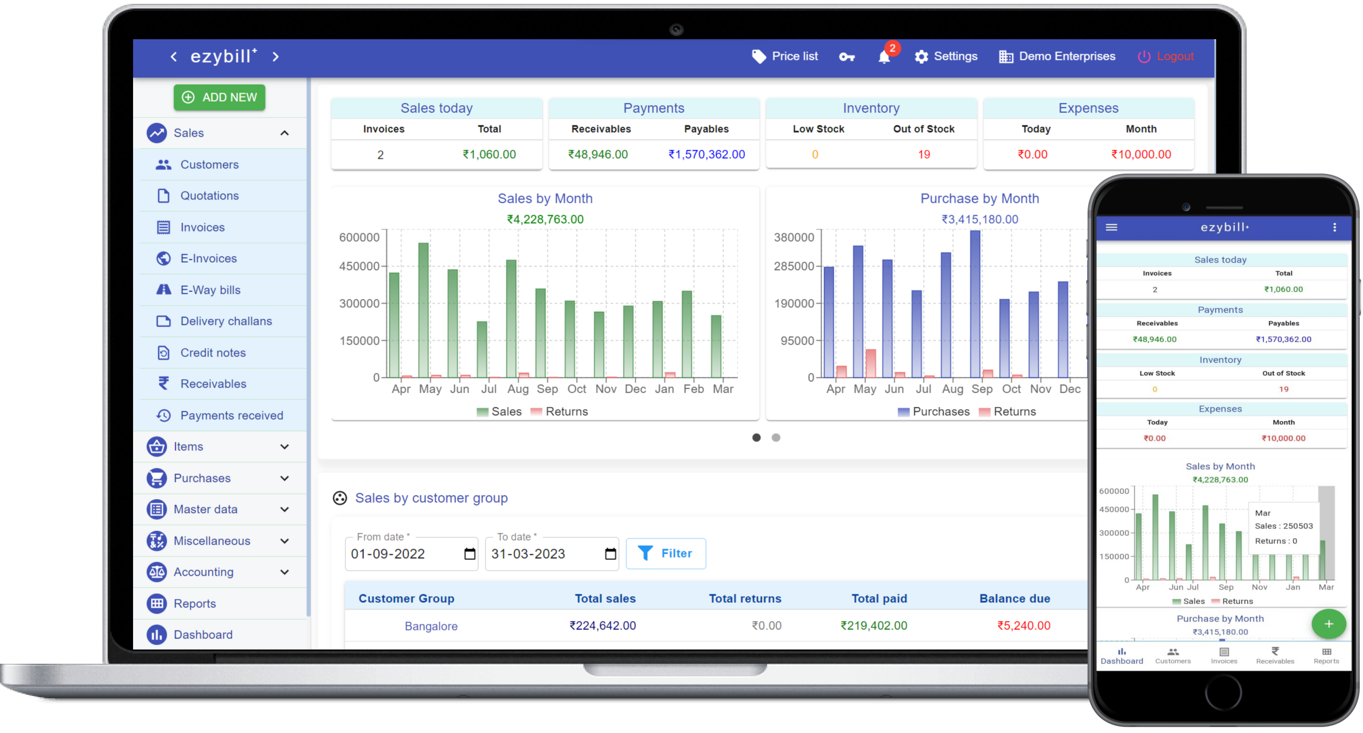Open Payments received
Image resolution: width=1363 pixels, height=733 pixels.
(x=231, y=415)
